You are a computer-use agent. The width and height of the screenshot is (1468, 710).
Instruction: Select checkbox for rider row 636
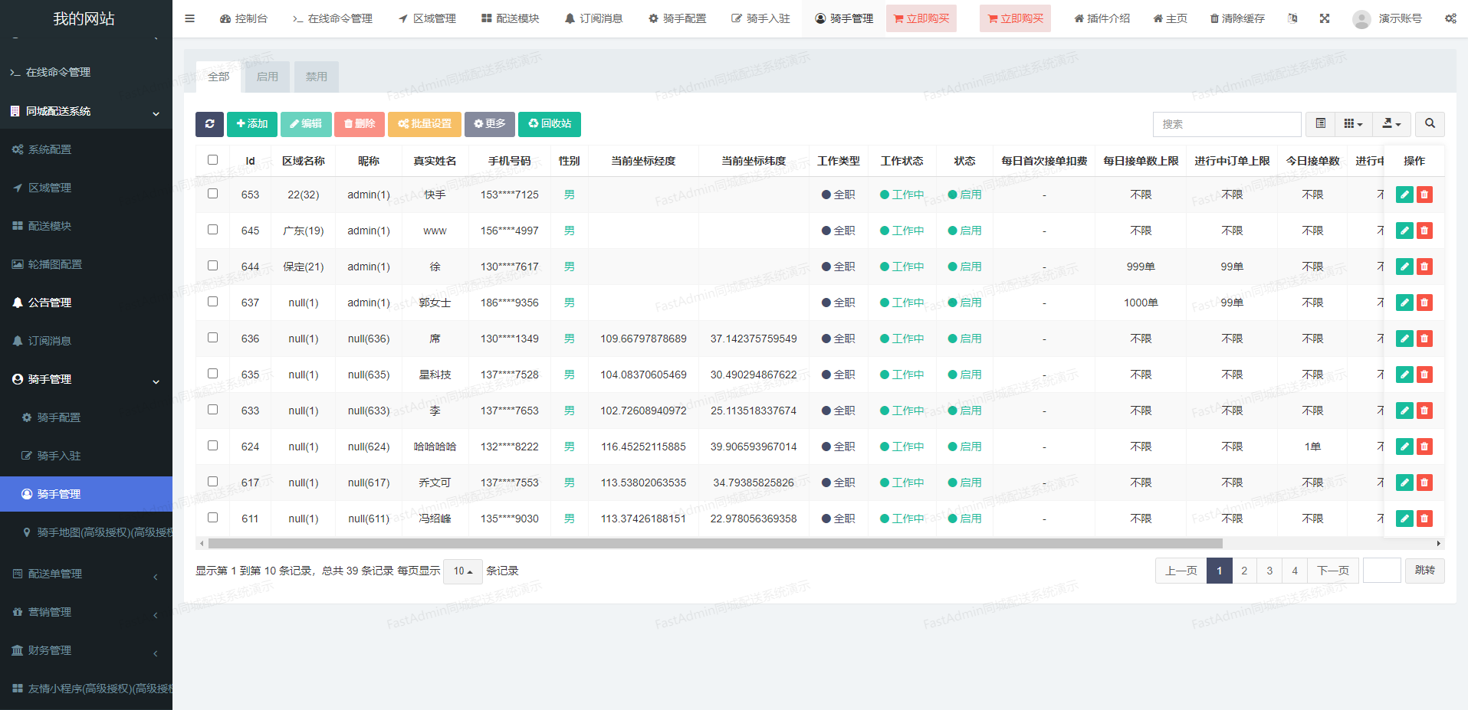point(212,338)
